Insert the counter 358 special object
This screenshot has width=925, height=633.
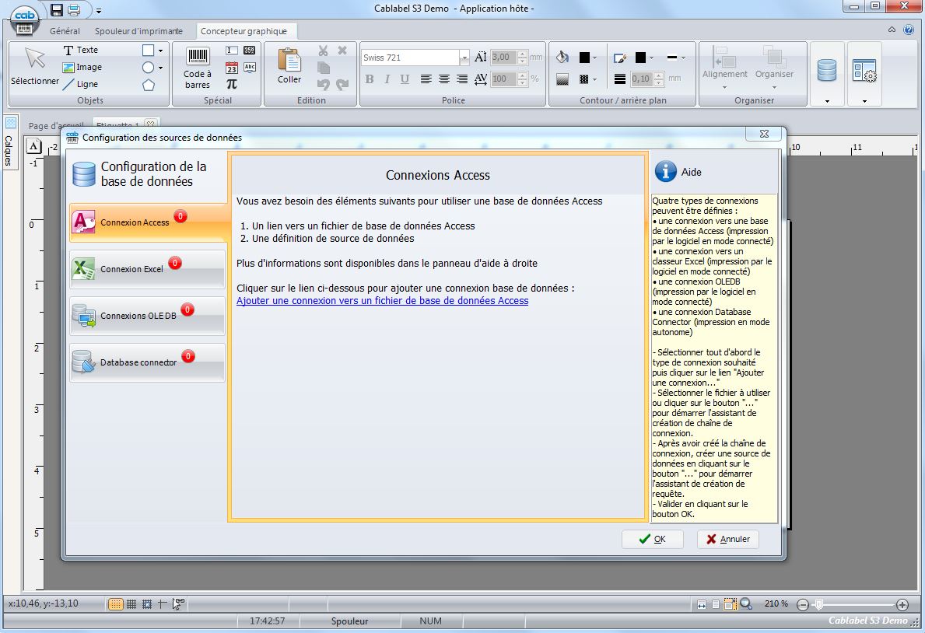[250, 51]
